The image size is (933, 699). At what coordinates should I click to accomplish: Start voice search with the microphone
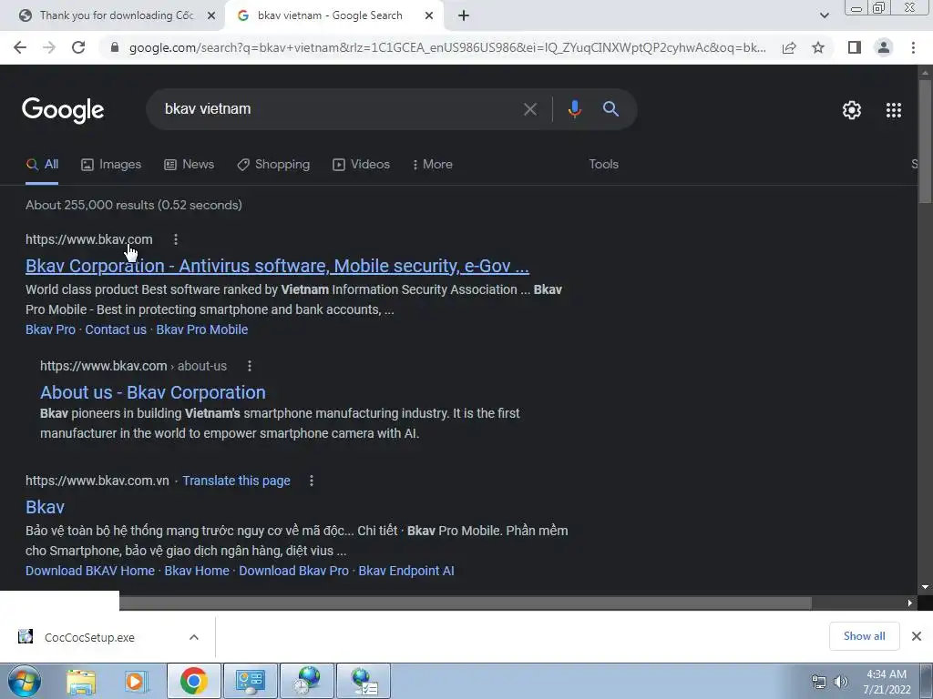(574, 109)
